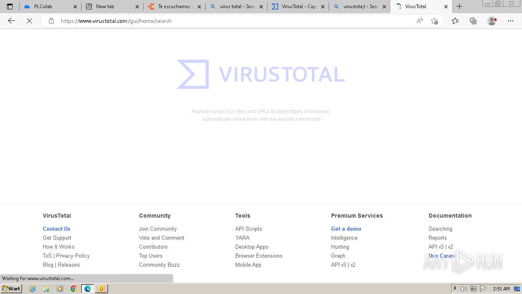Open the volume speaker tray icon
The image size is (522, 294).
click(464, 289)
